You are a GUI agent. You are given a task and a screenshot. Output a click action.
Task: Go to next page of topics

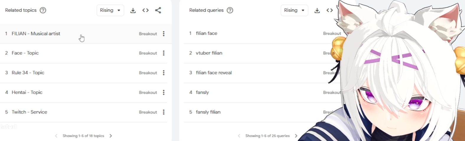pos(111,136)
